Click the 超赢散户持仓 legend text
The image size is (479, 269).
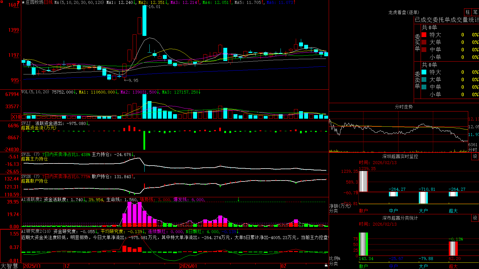coord(34,181)
